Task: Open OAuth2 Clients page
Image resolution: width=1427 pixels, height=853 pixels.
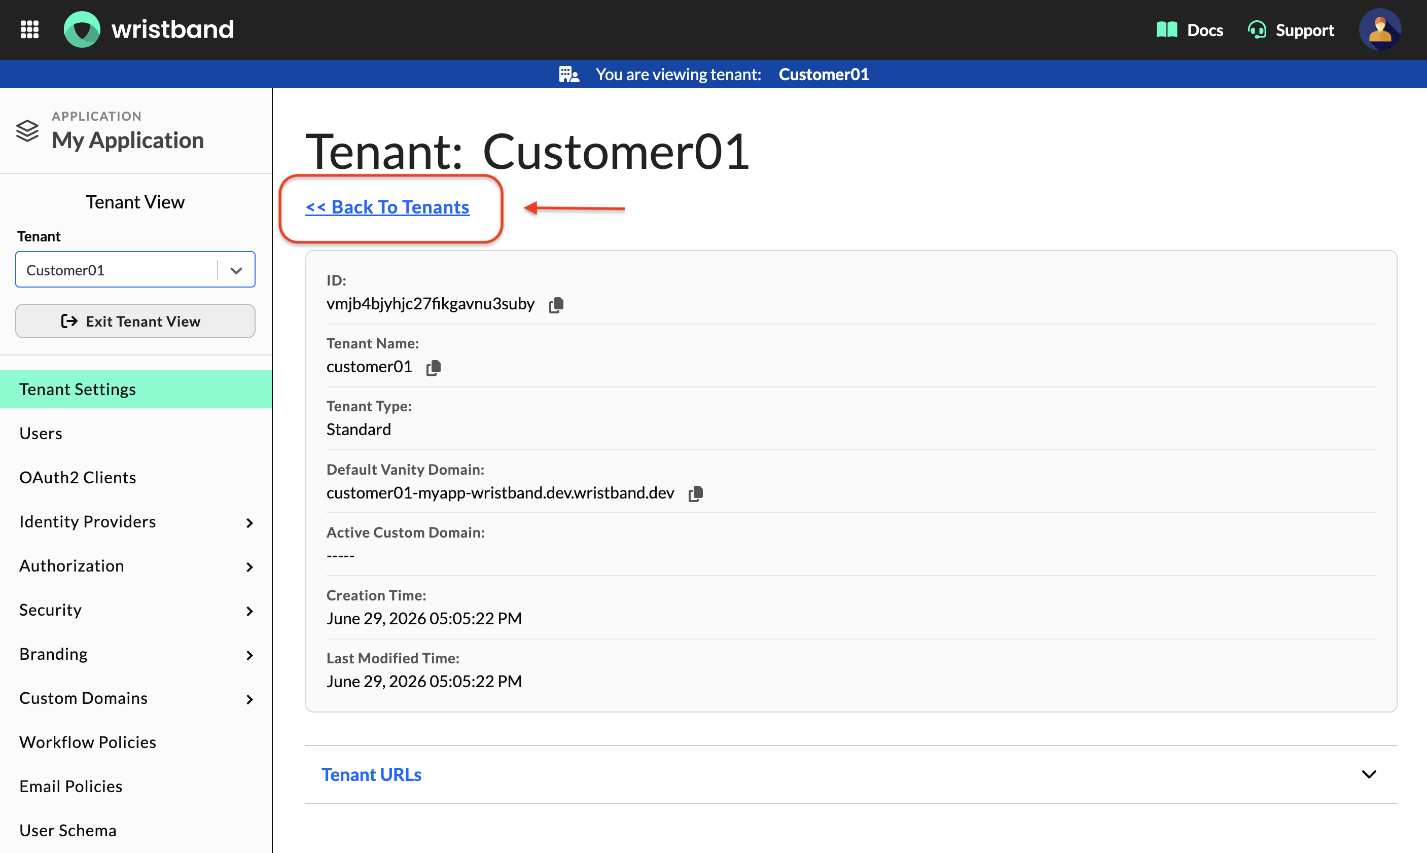Action: coord(136,478)
